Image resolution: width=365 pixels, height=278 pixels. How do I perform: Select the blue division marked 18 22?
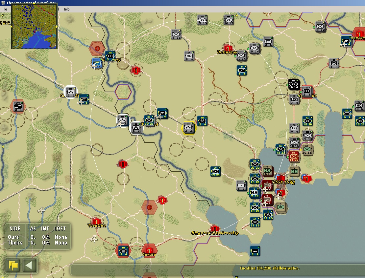[x=280, y=149]
